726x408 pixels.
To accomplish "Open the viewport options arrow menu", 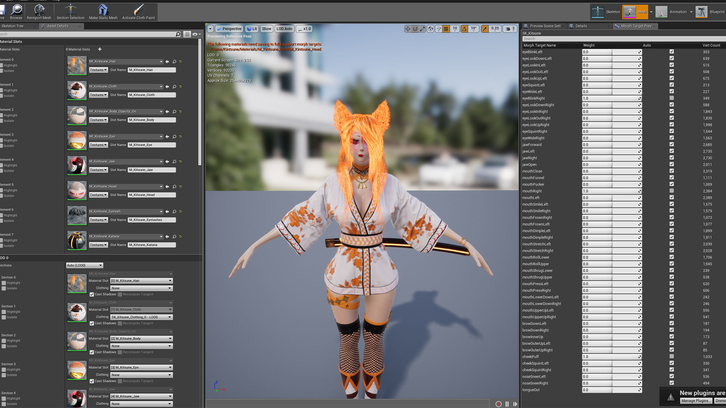I will 210,29.
